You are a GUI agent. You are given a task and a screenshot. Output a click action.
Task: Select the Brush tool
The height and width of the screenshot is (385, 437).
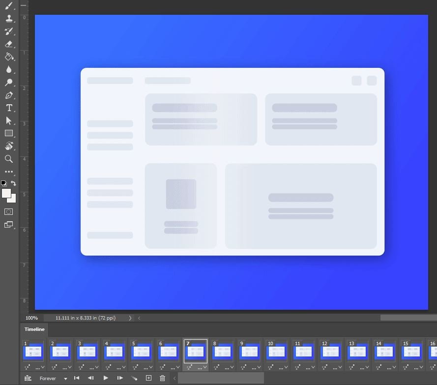[9, 6]
